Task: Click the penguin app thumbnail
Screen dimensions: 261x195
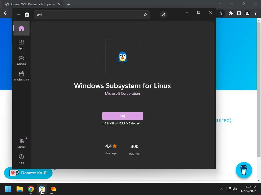Action: coord(123,57)
